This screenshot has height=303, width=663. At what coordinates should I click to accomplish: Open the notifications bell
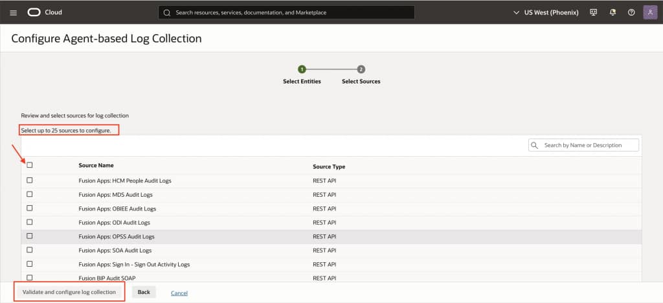[x=612, y=12]
